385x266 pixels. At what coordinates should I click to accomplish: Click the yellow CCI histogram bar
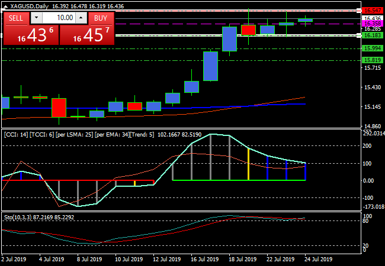pyautogui.click(x=248, y=164)
